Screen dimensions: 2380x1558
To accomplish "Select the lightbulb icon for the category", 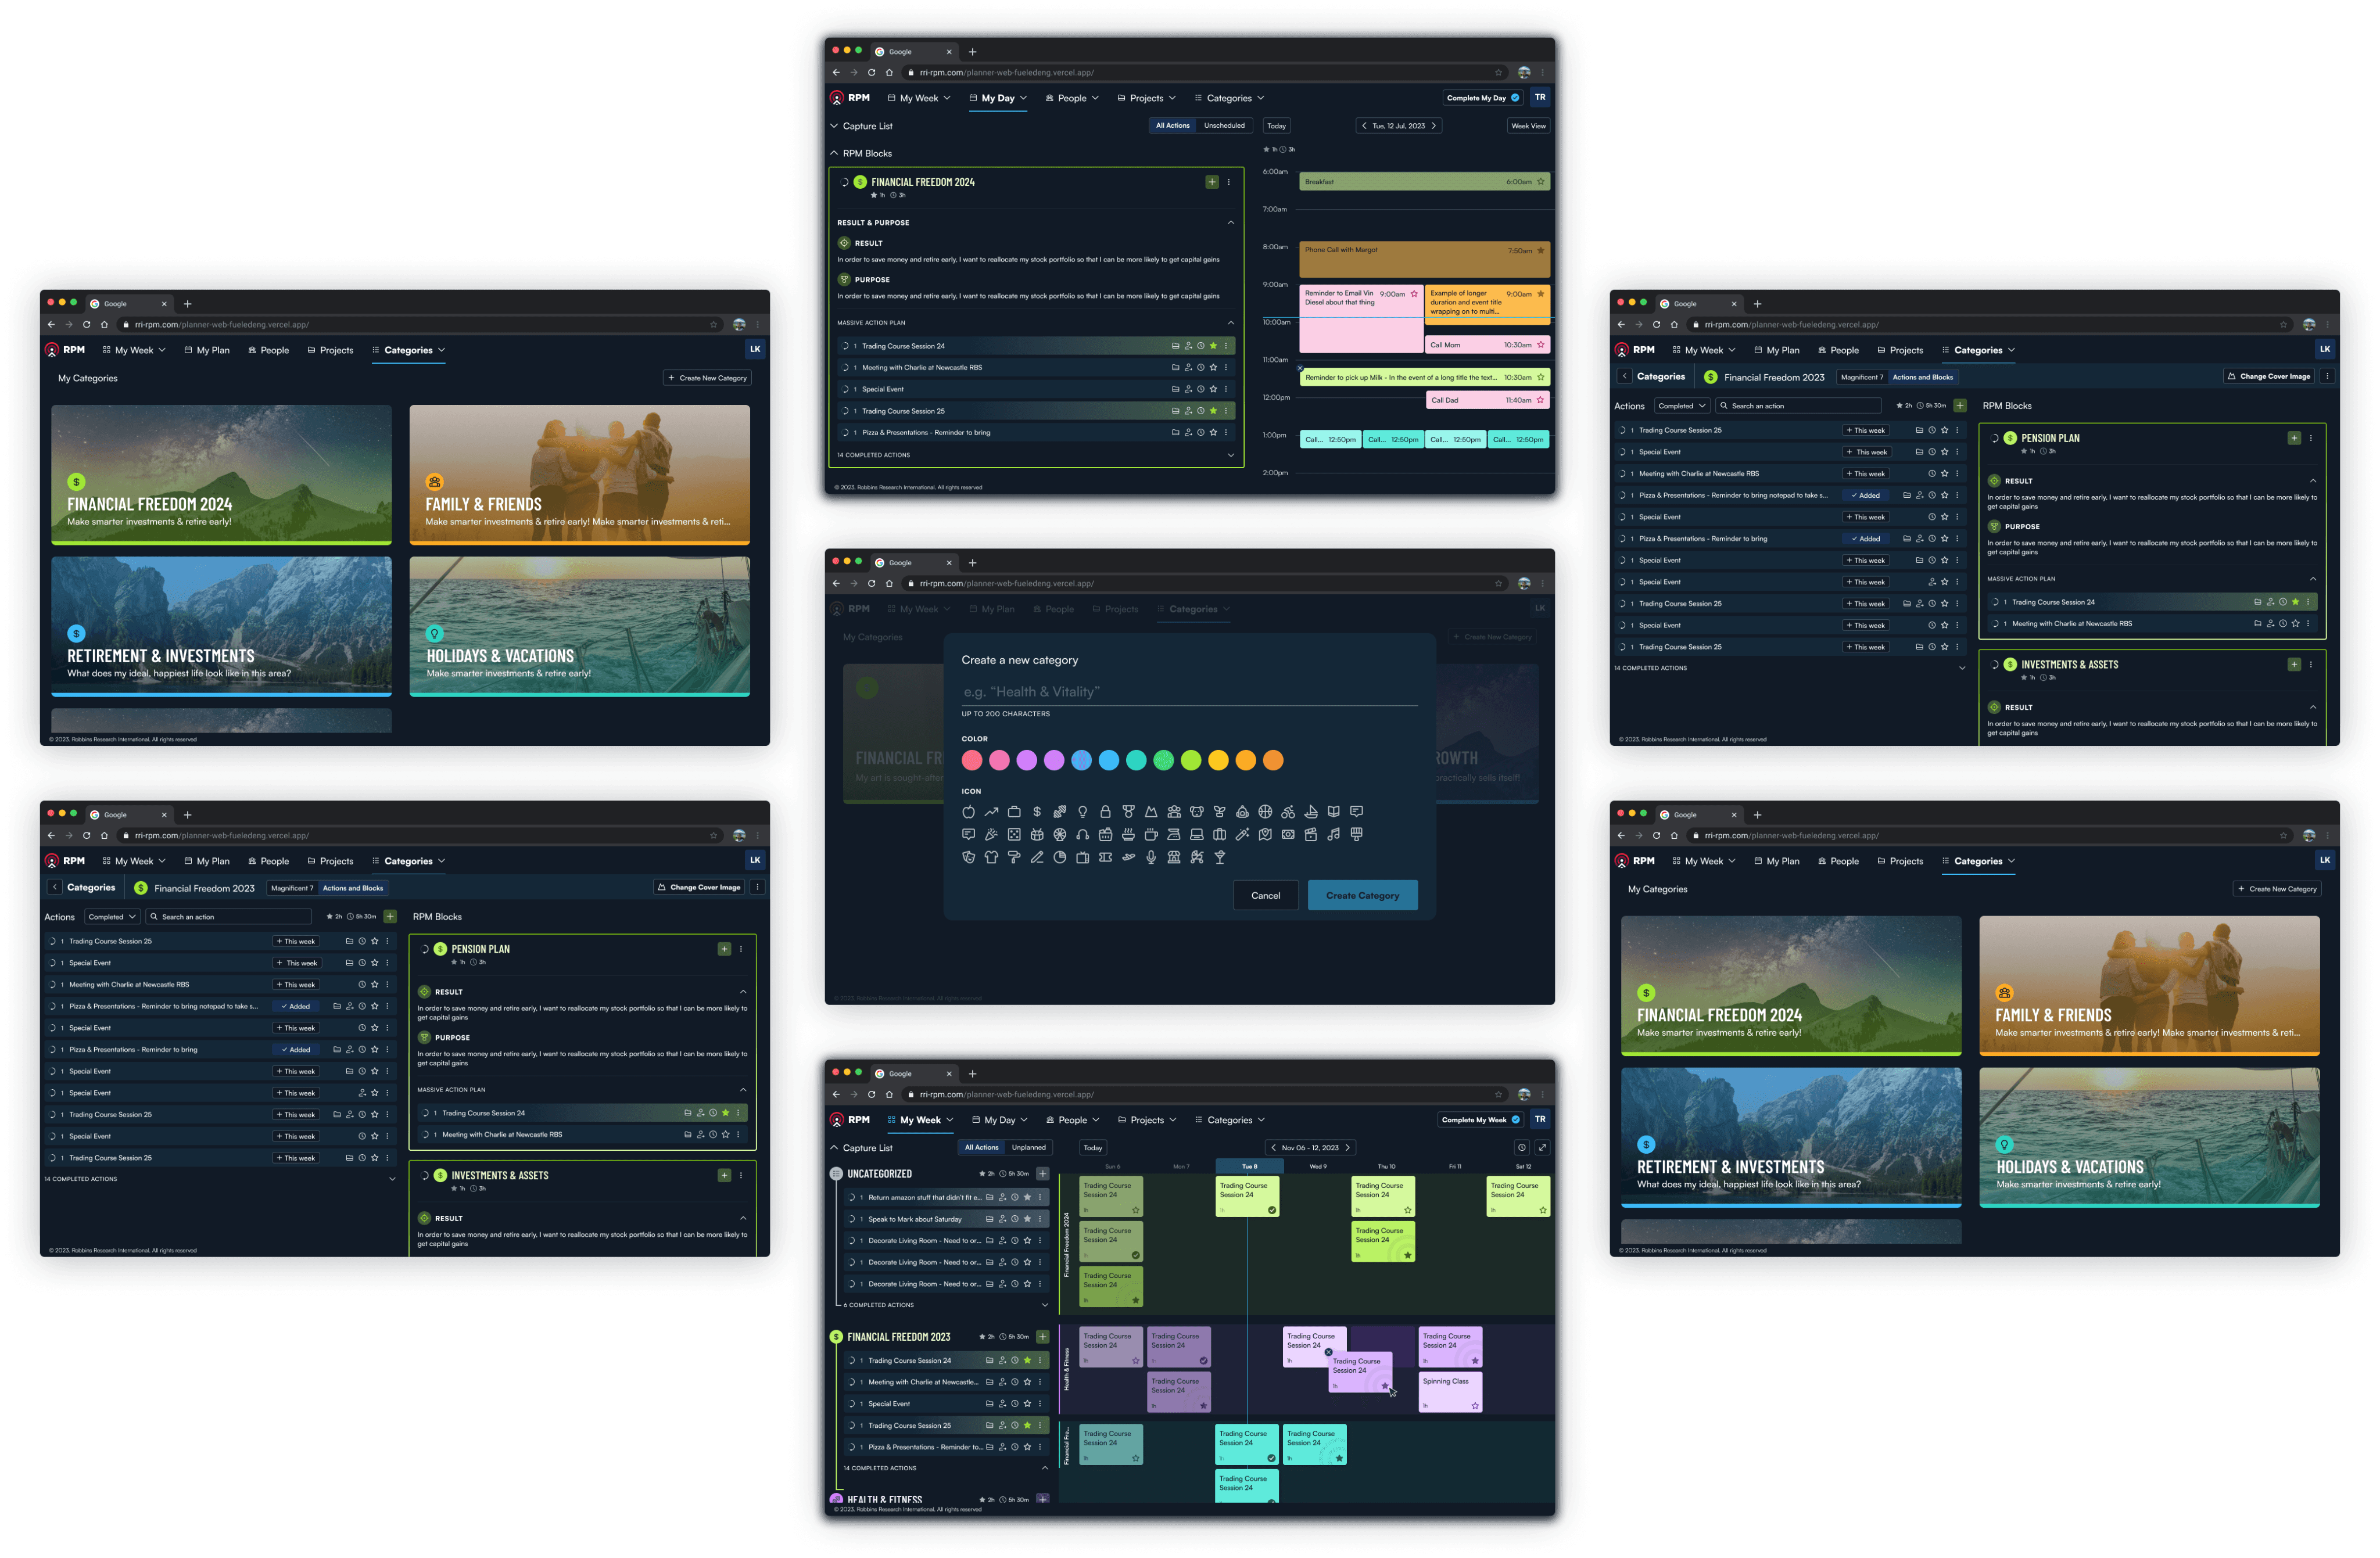I will pos(1083,812).
